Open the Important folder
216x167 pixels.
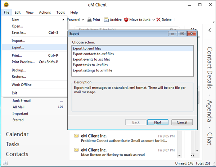pyautogui.click(x=20, y=113)
